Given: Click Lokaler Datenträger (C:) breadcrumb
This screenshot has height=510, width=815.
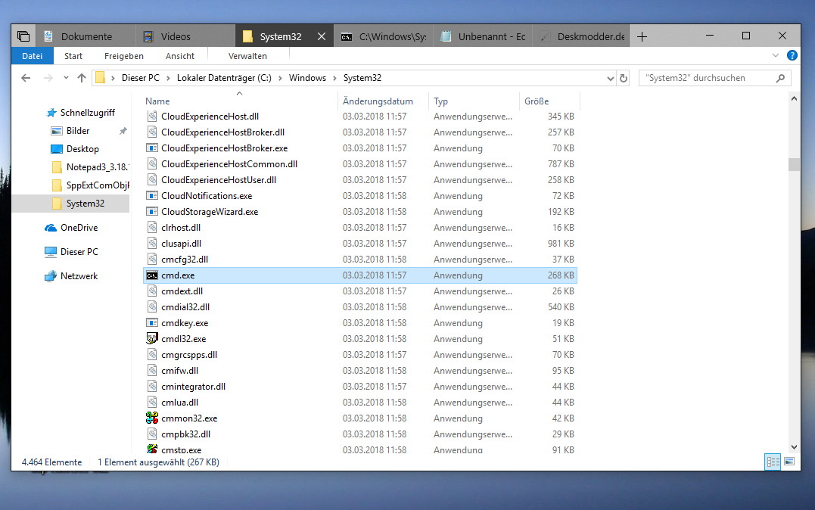Looking at the screenshot, I should (224, 77).
